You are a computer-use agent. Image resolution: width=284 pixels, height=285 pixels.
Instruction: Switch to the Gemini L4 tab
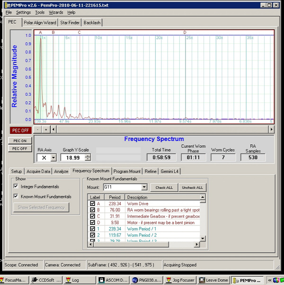(x=169, y=172)
